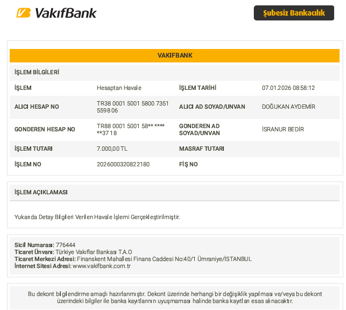Click the Ticaret Ünvanı Türkiye Vakıflar Bankası line

tap(73, 252)
